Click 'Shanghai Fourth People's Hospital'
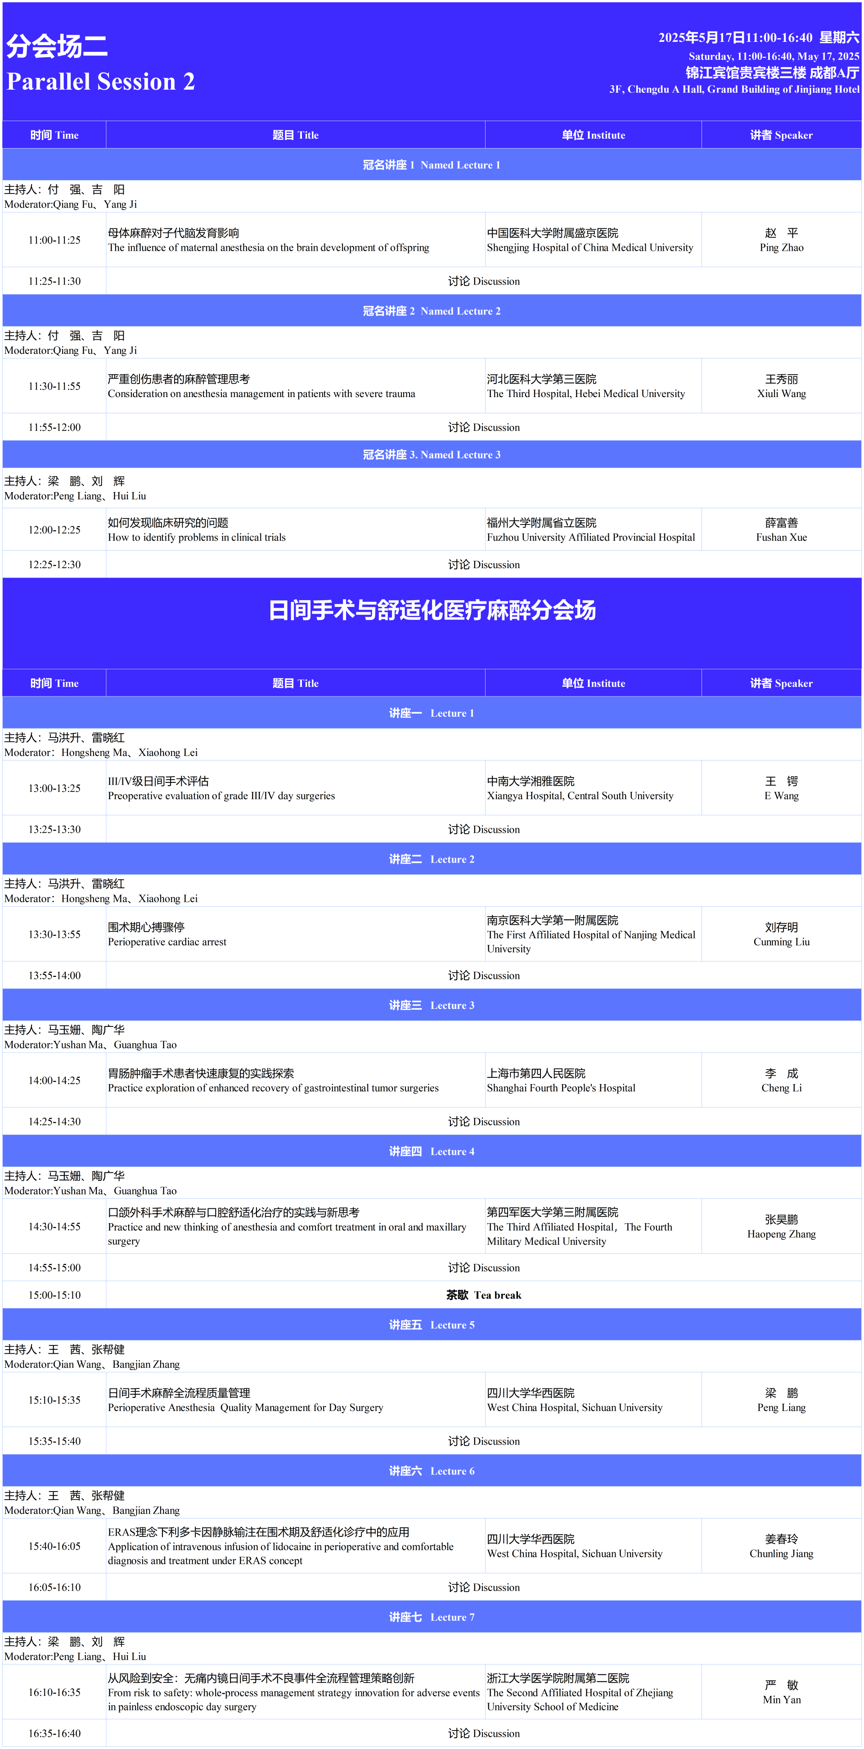The width and height of the screenshot is (864, 1749). [x=561, y=1088]
